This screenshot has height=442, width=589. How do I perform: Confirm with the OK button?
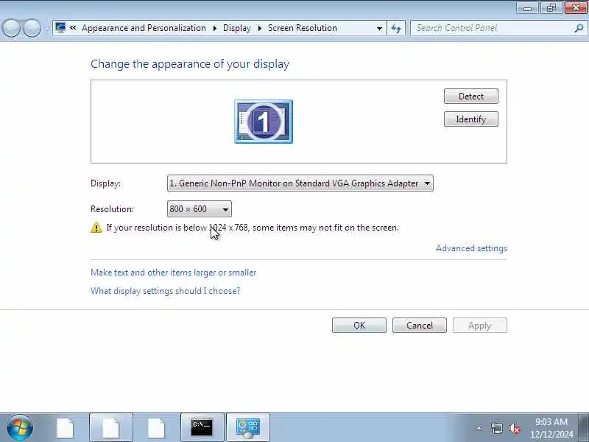point(359,326)
